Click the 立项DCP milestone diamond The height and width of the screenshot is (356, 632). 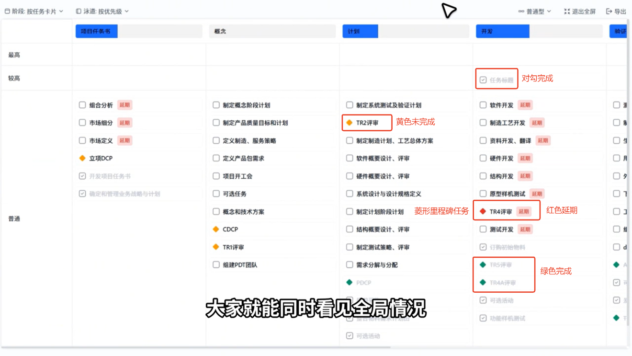(x=82, y=158)
